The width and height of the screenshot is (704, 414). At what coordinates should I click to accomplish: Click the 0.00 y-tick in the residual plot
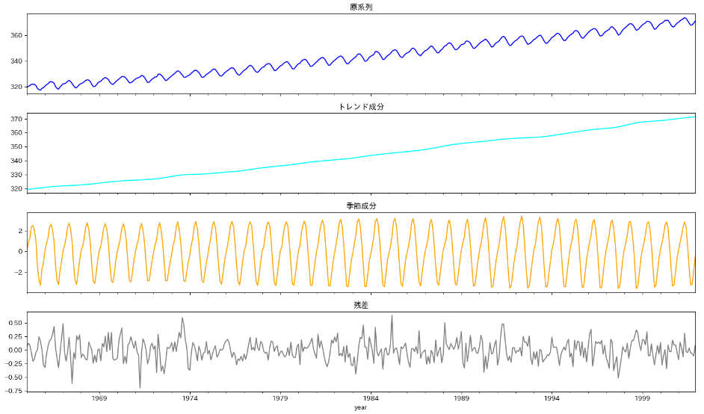tap(13, 350)
